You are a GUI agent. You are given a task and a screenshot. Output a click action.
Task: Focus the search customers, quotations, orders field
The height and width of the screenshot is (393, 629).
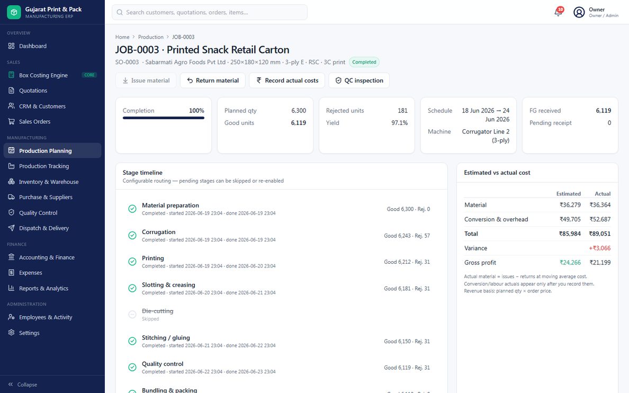pyautogui.click(x=209, y=12)
